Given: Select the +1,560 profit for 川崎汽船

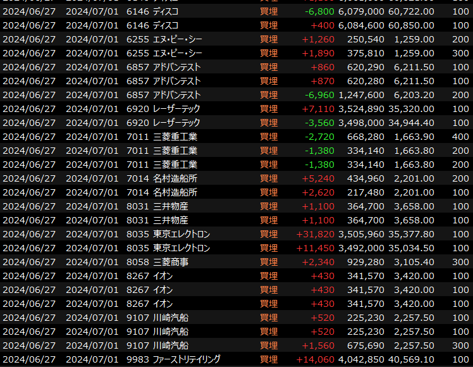Looking at the screenshot, I should click(318, 345).
